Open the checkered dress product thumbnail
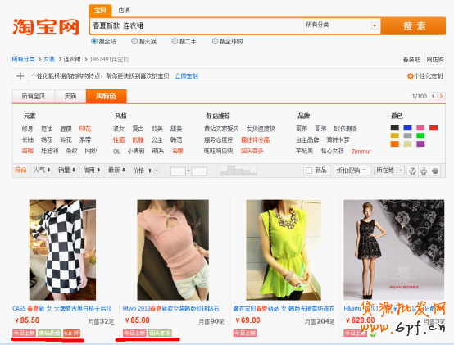The image size is (454, 345). click(x=62, y=250)
